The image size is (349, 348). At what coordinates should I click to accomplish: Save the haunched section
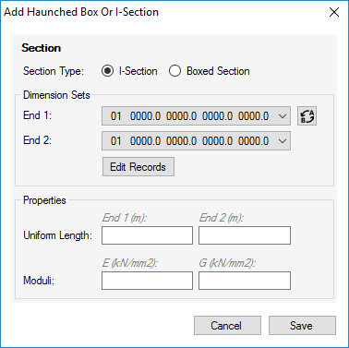pyautogui.click(x=302, y=325)
